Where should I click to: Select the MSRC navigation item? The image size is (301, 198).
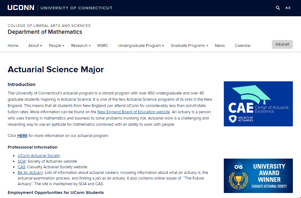pos(103,46)
